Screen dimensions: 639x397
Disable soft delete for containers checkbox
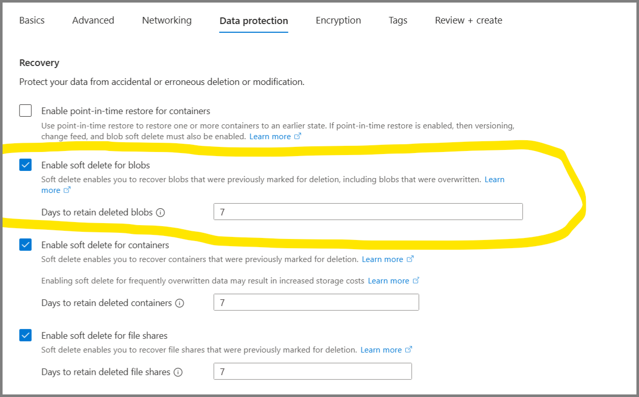click(26, 245)
